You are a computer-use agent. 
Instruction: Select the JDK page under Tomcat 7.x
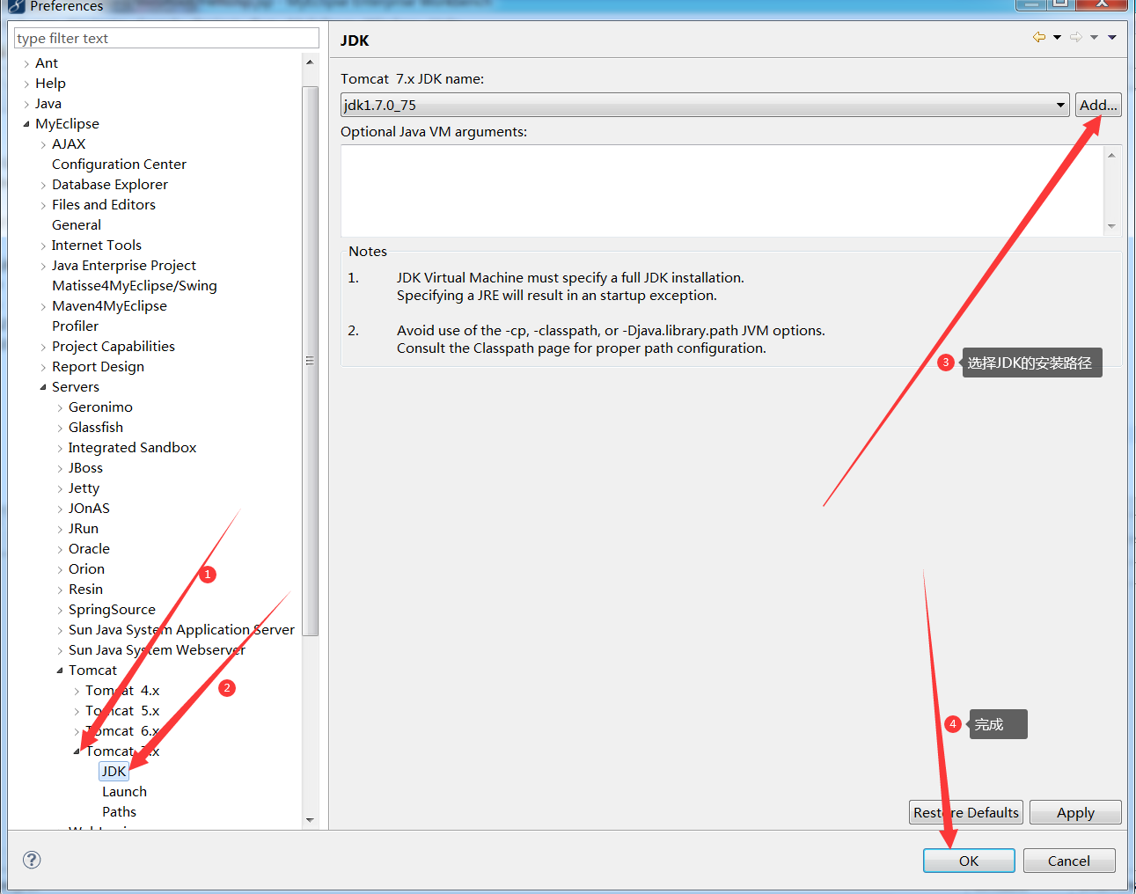point(114,771)
